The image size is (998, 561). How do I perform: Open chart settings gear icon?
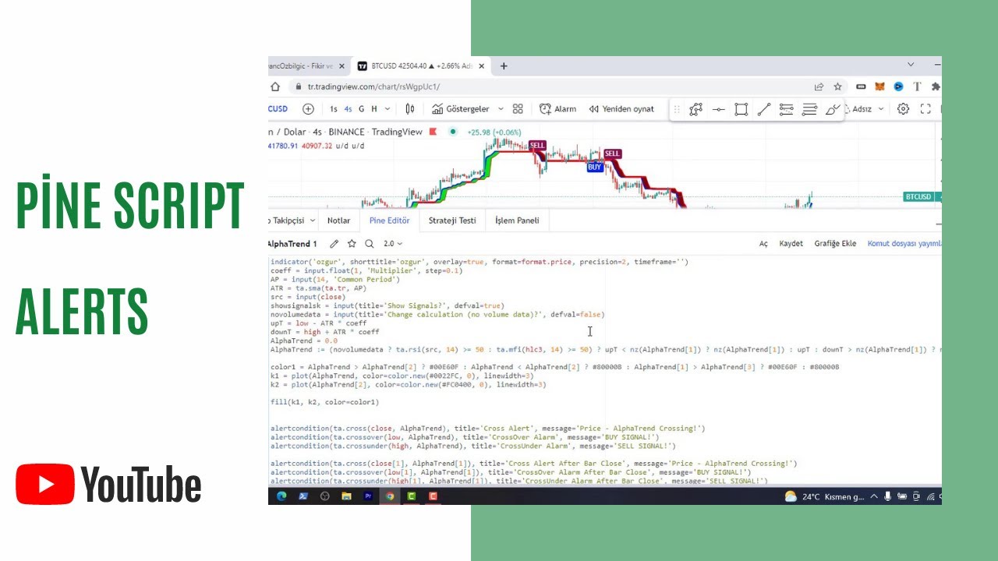903,109
